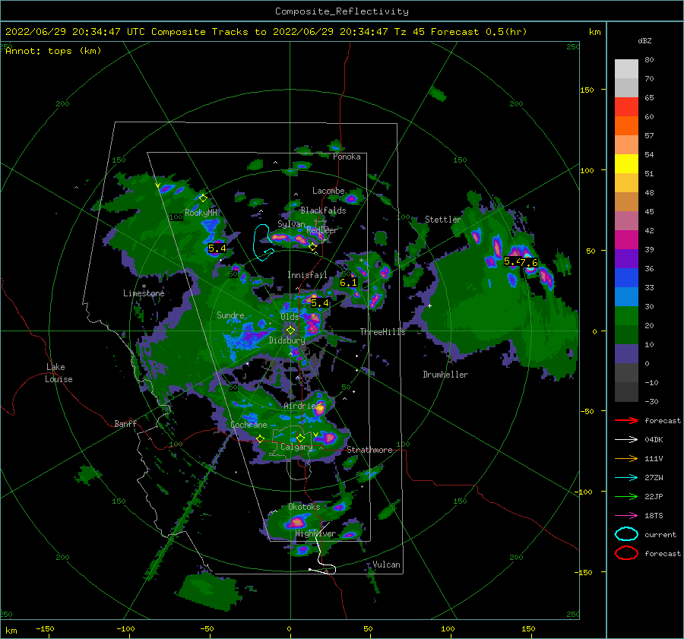Screen dimensions: 684x639
Task: Click the Limestone label
Action: [x=144, y=293]
